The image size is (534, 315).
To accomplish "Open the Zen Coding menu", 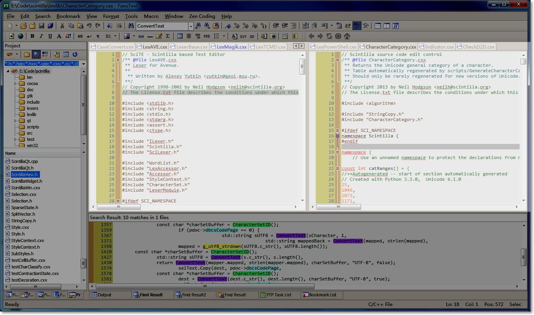I will click(202, 16).
